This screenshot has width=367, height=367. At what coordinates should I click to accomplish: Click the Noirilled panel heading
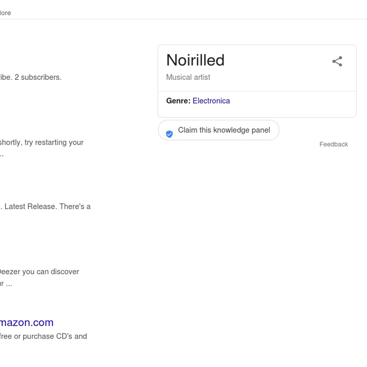click(195, 60)
